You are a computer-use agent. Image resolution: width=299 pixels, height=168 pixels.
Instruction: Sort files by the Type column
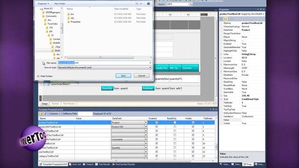click(x=139, y=9)
